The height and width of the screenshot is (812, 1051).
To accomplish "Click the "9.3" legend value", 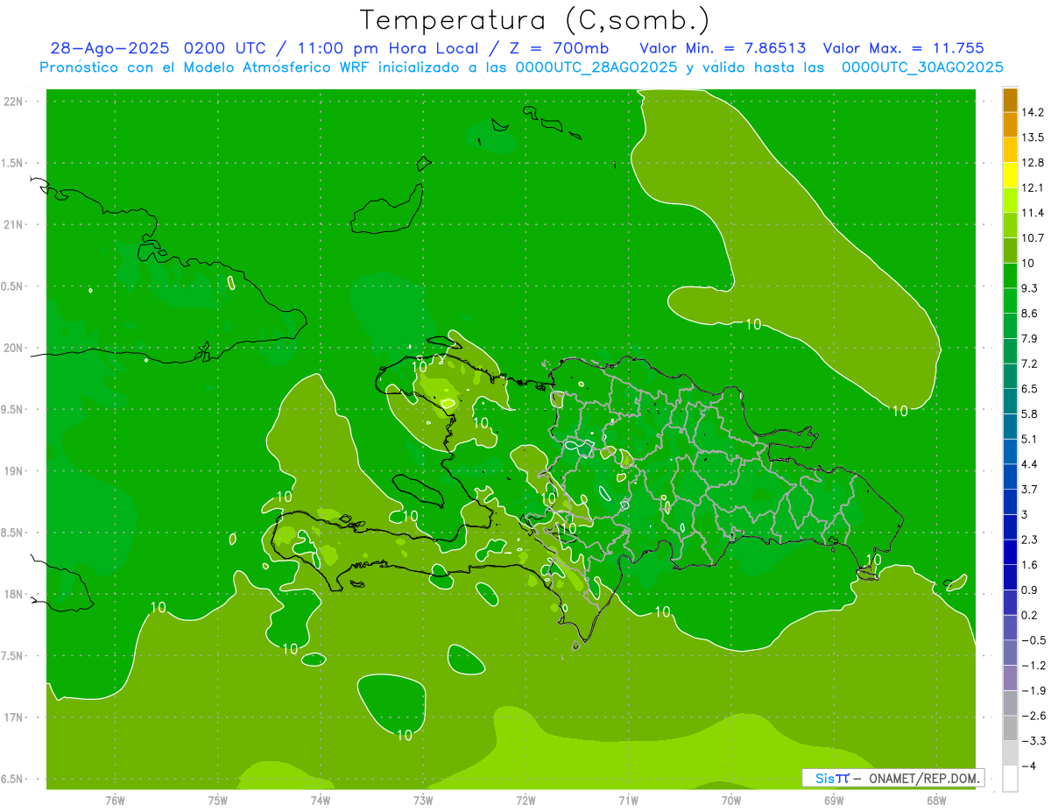I will tap(1029, 288).
